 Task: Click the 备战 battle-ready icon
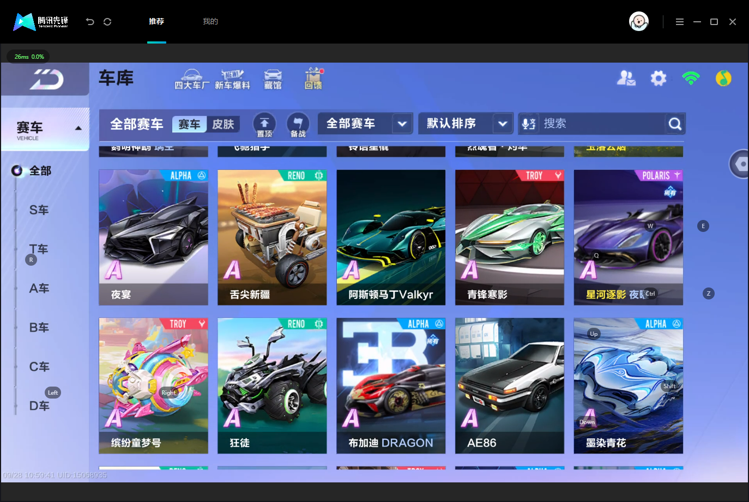click(x=298, y=125)
